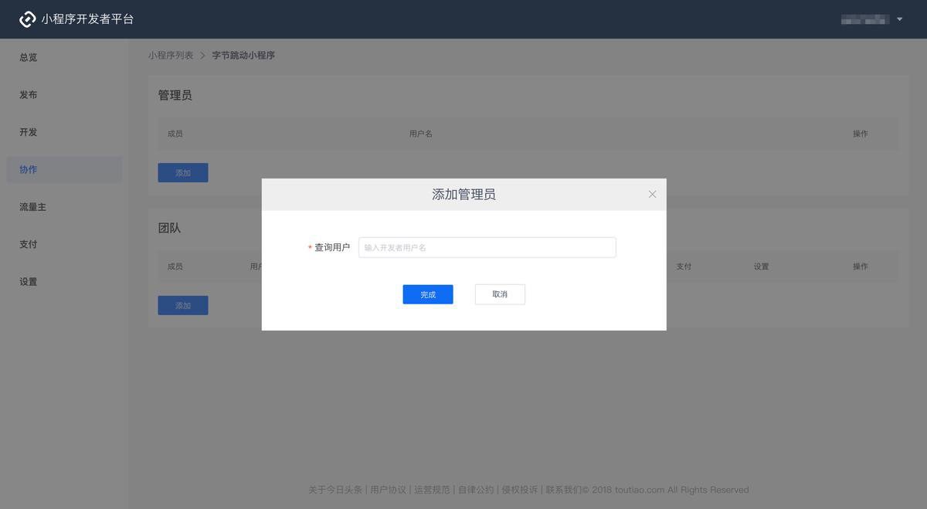The width and height of the screenshot is (927, 509).
Task: Expand the account dropdown arrow
Action: (x=899, y=19)
